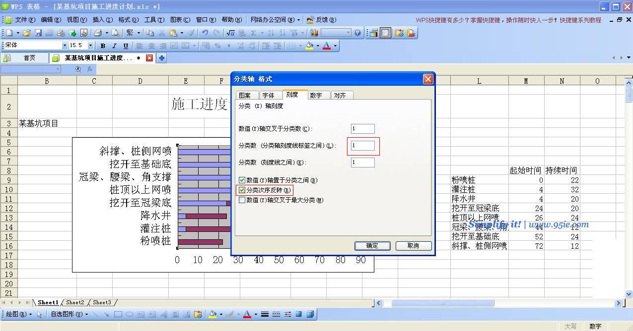
Task: Uncheck the 分类次序反转 checkbox
Action: coord(242,190)
